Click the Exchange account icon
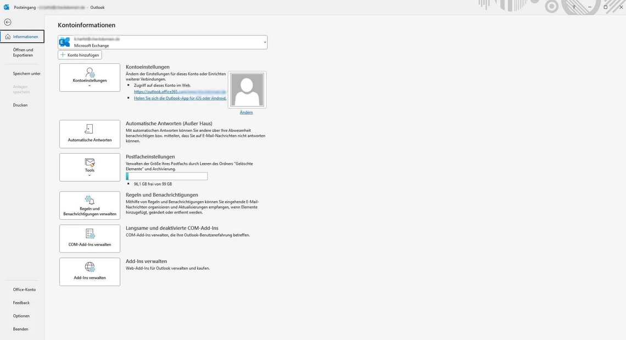Screen dimensions: 626x340 tap(65, 42)
